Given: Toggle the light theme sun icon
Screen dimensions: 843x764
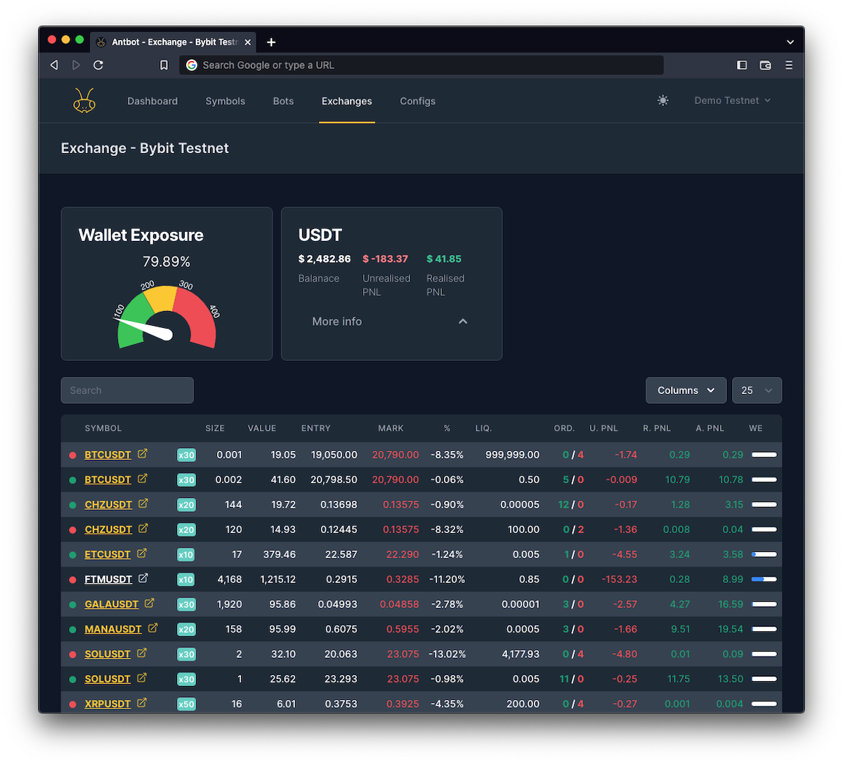Looking at the screenshot, I should tap(663, 100).
